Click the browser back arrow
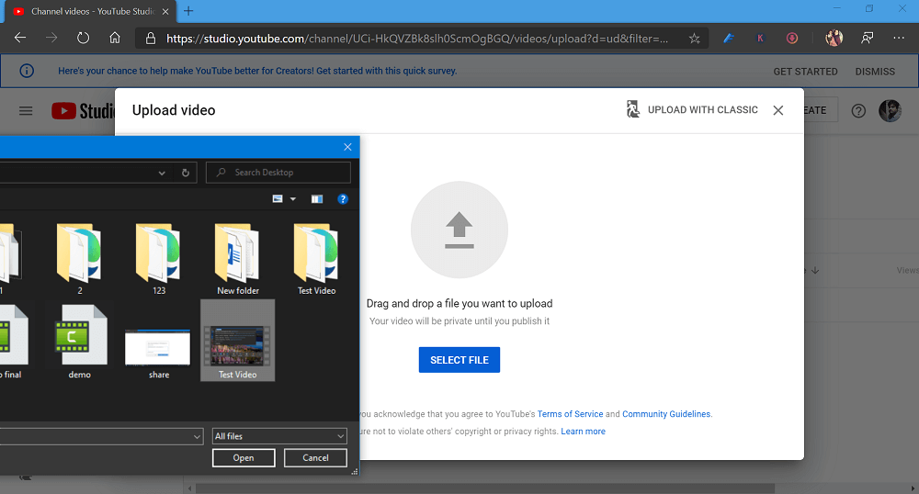The width and height of the screenshot is (919, 494). point(20,38)
